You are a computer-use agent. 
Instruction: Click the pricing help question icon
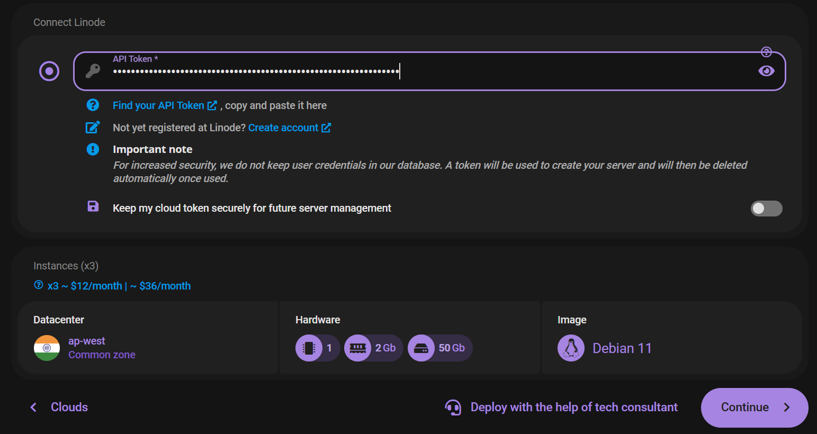click(39, 285)
